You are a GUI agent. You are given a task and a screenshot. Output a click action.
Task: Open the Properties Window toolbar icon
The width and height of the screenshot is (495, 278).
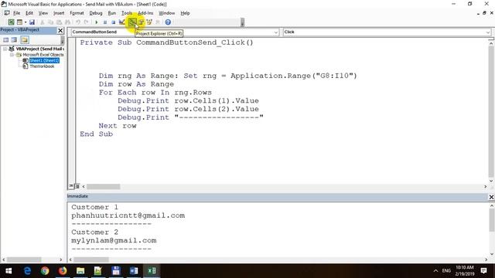141,22
